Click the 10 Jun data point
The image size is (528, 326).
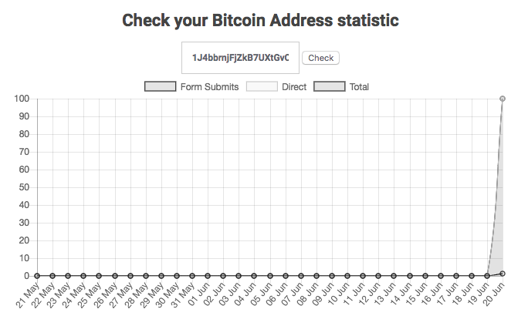click(347, 276)
